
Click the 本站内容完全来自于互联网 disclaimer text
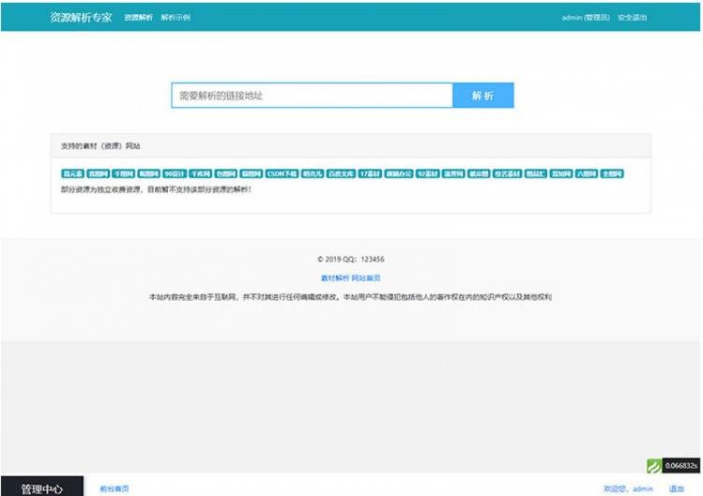pos(351,297)
